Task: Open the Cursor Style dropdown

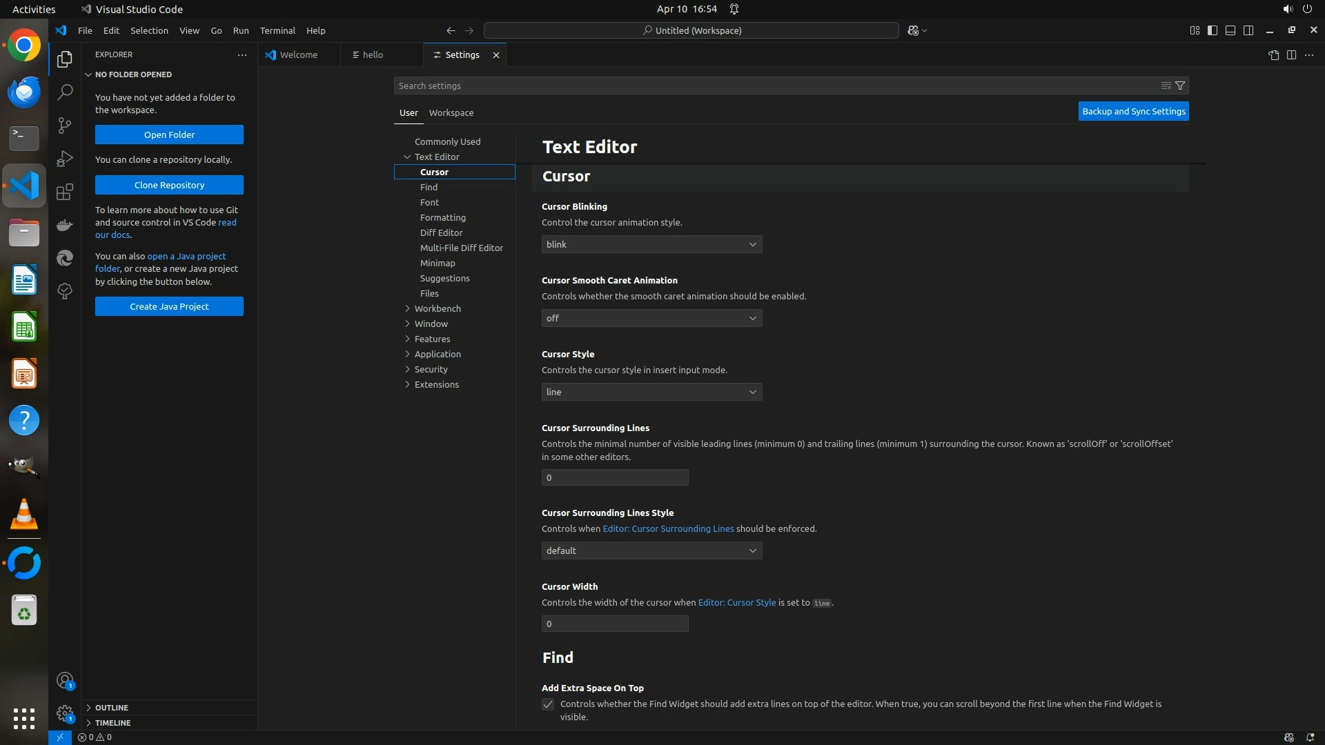Action: click(x=651, y=392)
